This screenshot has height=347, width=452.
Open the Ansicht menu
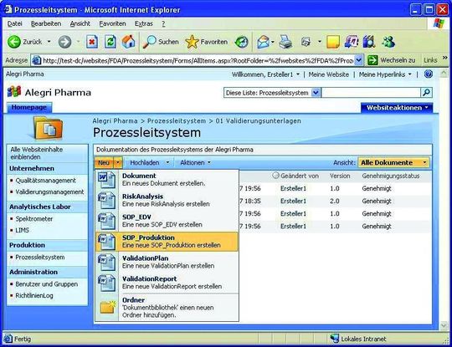(80, 23)
